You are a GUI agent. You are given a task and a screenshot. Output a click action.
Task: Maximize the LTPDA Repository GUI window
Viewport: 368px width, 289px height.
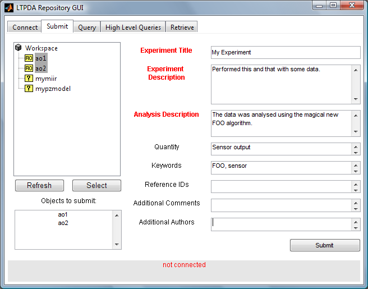333,6
